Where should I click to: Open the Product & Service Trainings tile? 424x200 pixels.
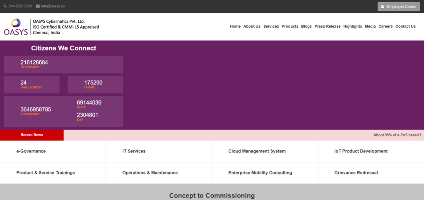[53, 173]
